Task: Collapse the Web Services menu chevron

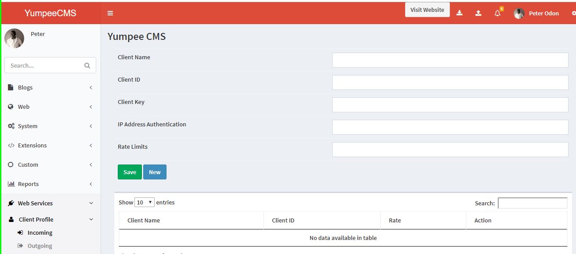Action: coord(91,203)
